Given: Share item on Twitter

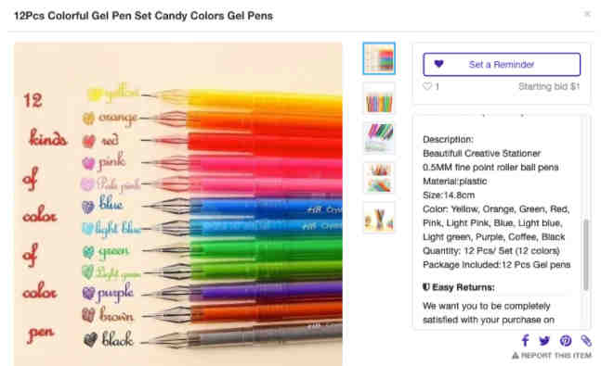Looking at the screenshot, I should 544,340.
